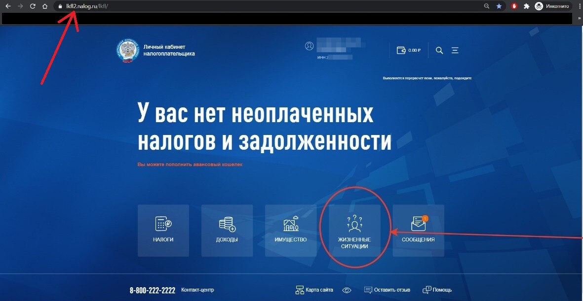583x301 pixels.
Task: Click the Federal Tax Service emblem logo
Action: [127, 50]
